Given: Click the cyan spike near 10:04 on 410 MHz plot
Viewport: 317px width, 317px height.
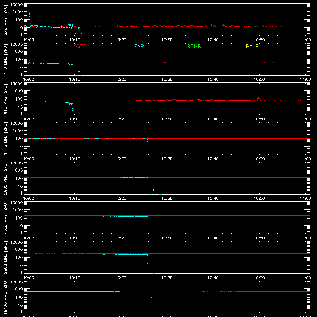Looking at the screenshot, I should coord(46,61).
